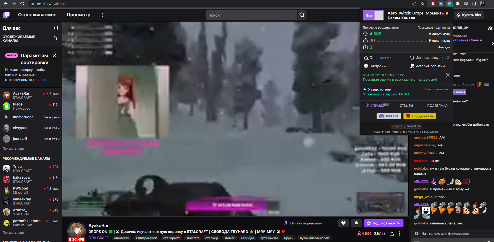Viewport: 494px width, 242px height.
Task: Click the username olega_welo in chat
Action: click(x=424, y=197)
